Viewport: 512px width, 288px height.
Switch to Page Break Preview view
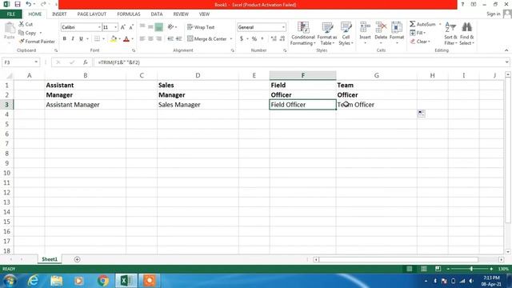pos(438,269)
